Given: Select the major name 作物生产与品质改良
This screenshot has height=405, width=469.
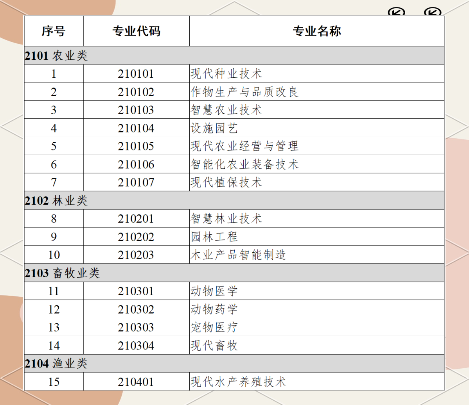Looking at the screenshot, I should pos(244,92).
